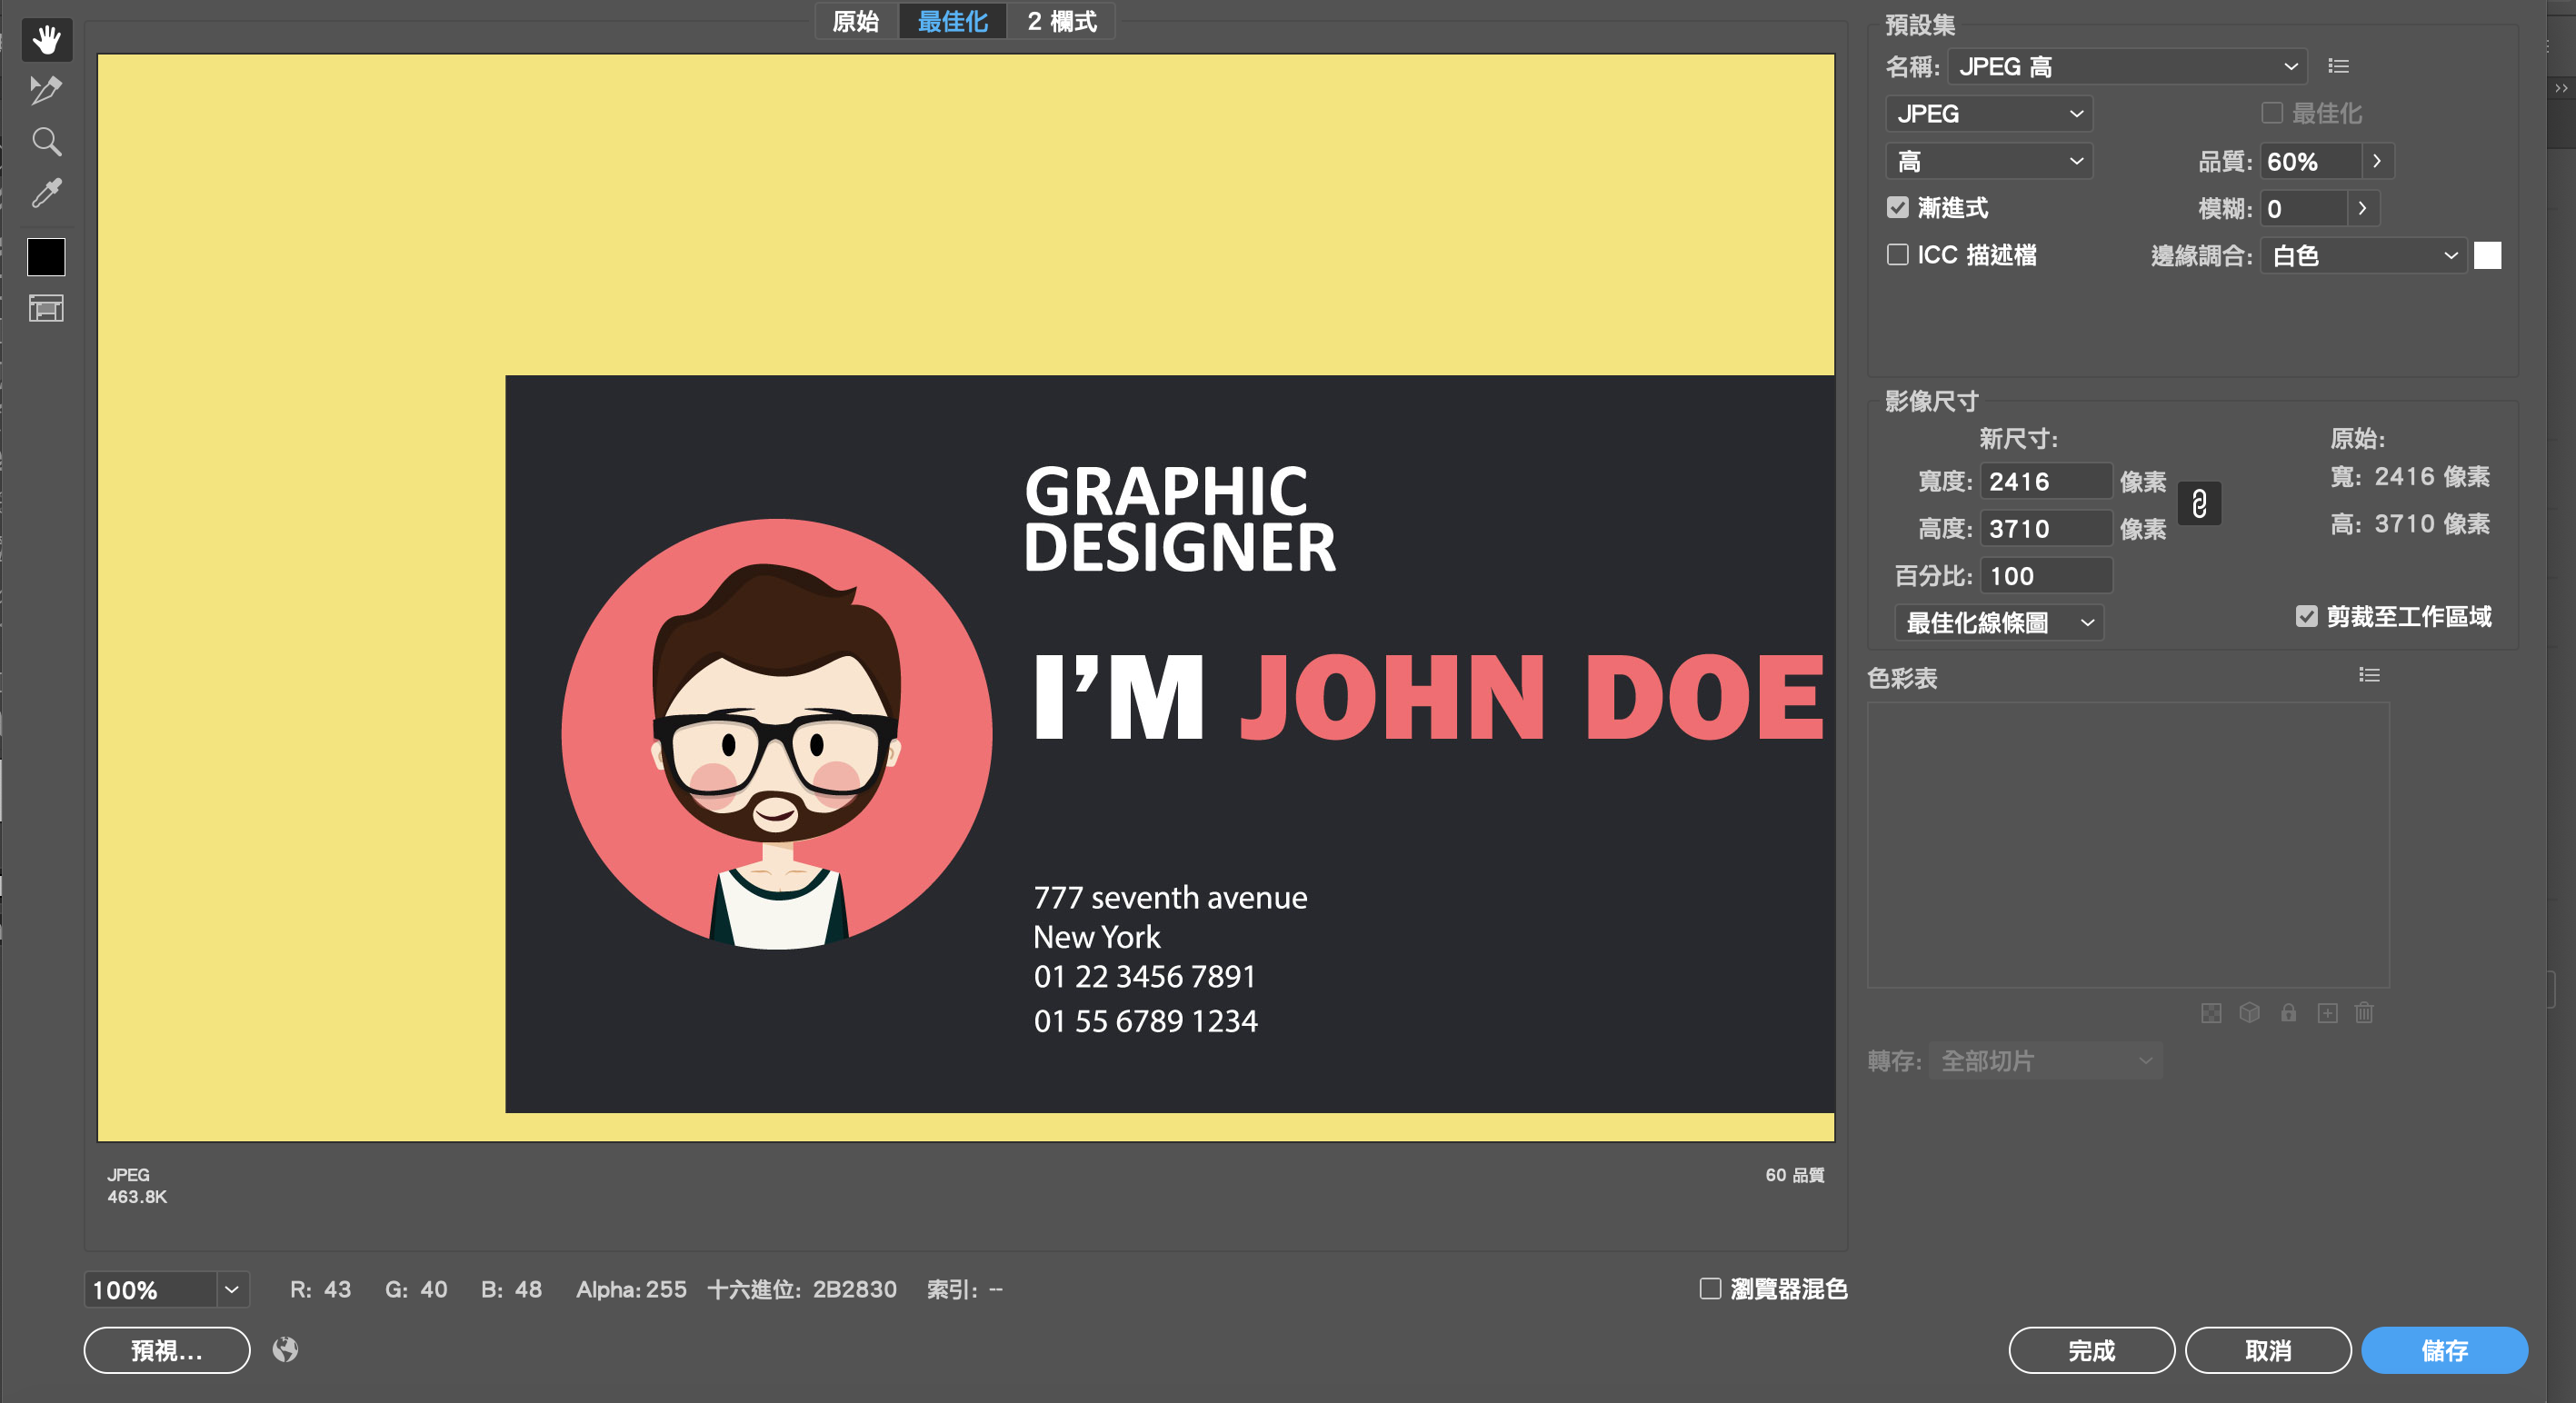Viewport: 2576px width, 1403px height.
Task: Select the Hand tool
Action: [x=46, y=40]
